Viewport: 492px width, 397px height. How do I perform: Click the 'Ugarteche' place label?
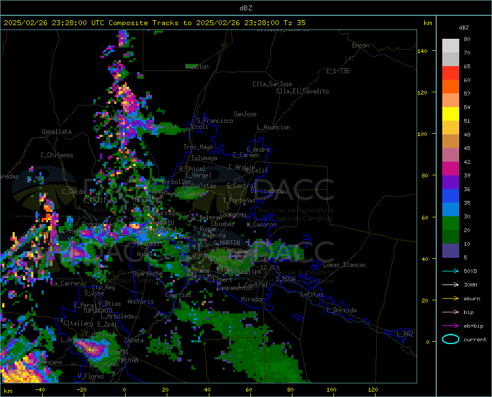(148, 274)
